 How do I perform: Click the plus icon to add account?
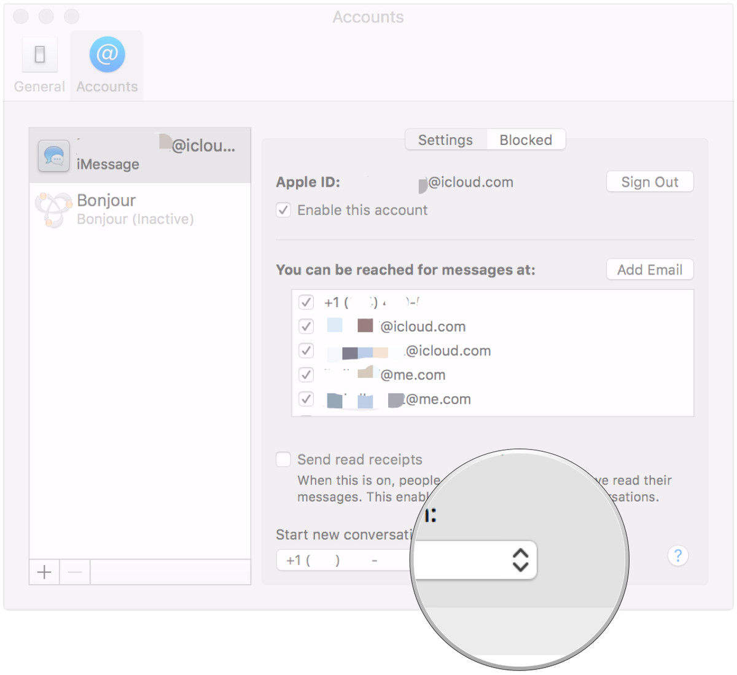[44, 572]
